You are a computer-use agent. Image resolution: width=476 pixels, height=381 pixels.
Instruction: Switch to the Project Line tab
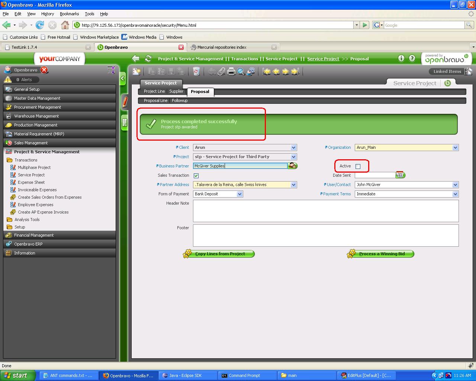154,92
